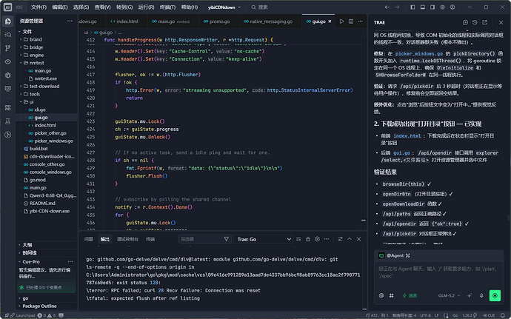Expand the brand folder
This screenshot has height=319, width=511.
click(47, 39)
